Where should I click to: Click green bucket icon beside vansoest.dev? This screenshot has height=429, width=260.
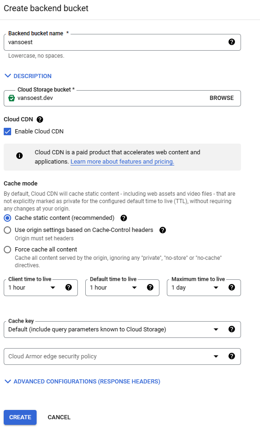click(12, 98)
